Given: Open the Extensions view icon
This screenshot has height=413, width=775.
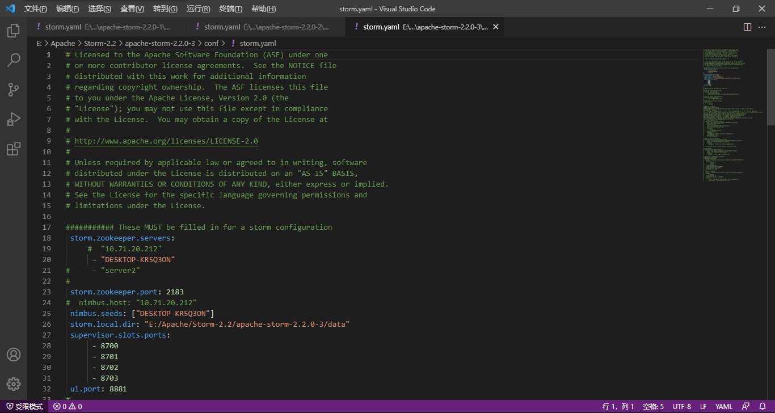Looking at the screenshot, I should coord(14,149).
